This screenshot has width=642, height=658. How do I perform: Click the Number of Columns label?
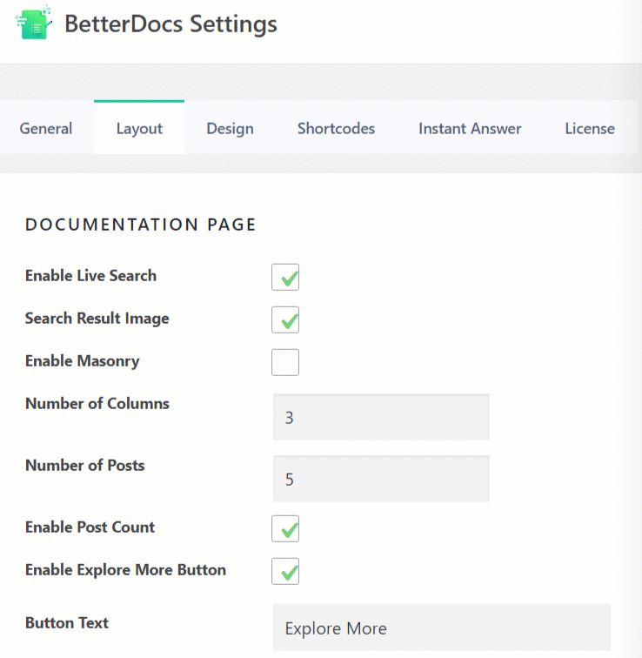click(x=97, y=403)
